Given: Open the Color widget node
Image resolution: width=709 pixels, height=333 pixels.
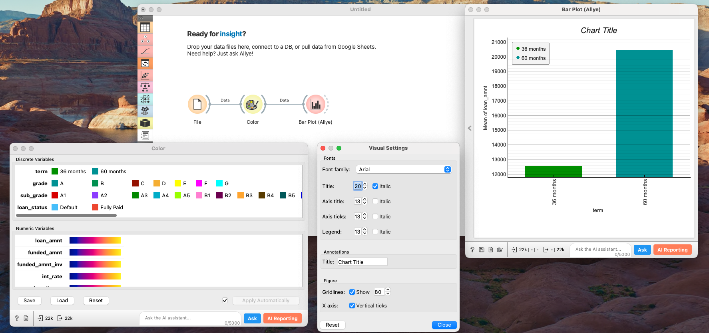Looking at the screenshot, I should [x=253, y=105].
